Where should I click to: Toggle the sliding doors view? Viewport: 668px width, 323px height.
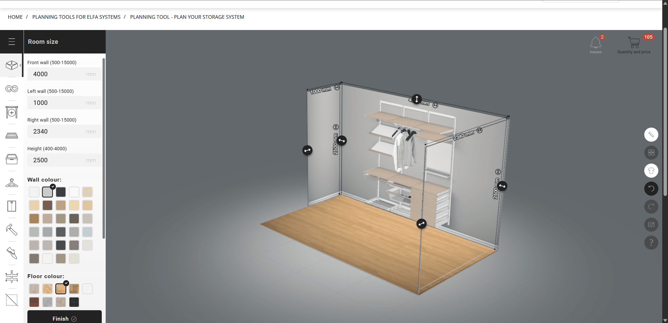click(x=651, y=153)
